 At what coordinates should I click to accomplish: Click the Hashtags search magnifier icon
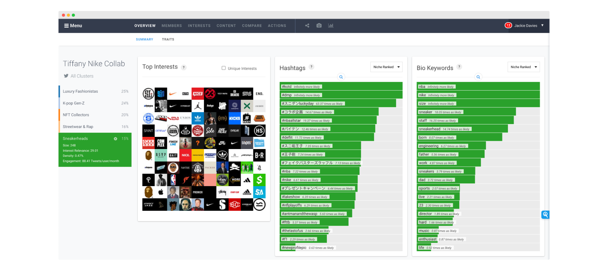pos(341,77)
